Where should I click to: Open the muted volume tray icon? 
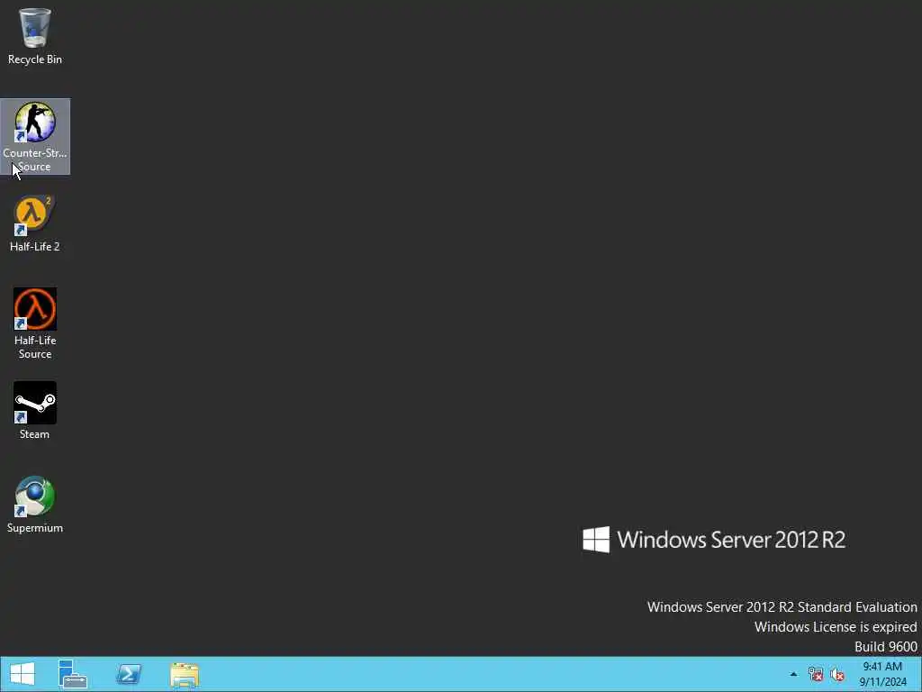click(837, 674)
